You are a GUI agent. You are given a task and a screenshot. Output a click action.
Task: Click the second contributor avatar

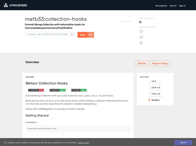click(141, 37)
